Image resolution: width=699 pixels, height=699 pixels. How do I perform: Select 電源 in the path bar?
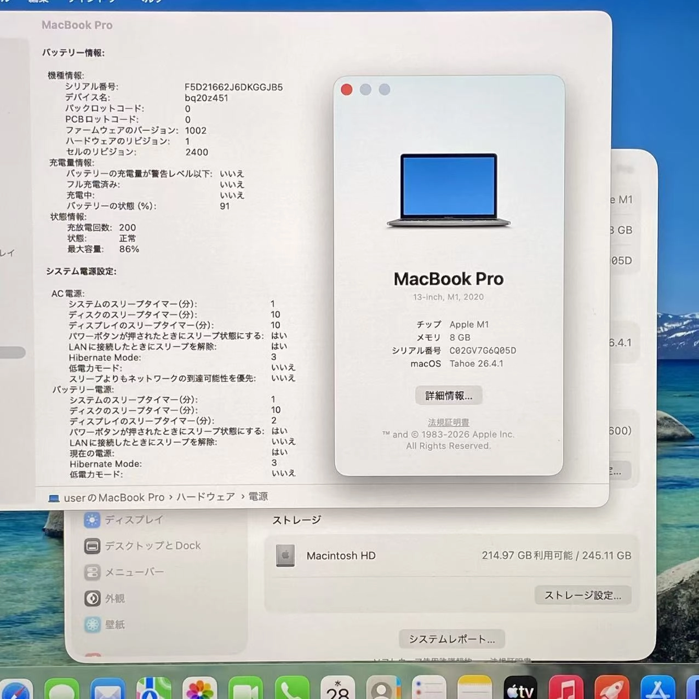tap(259, 496)
